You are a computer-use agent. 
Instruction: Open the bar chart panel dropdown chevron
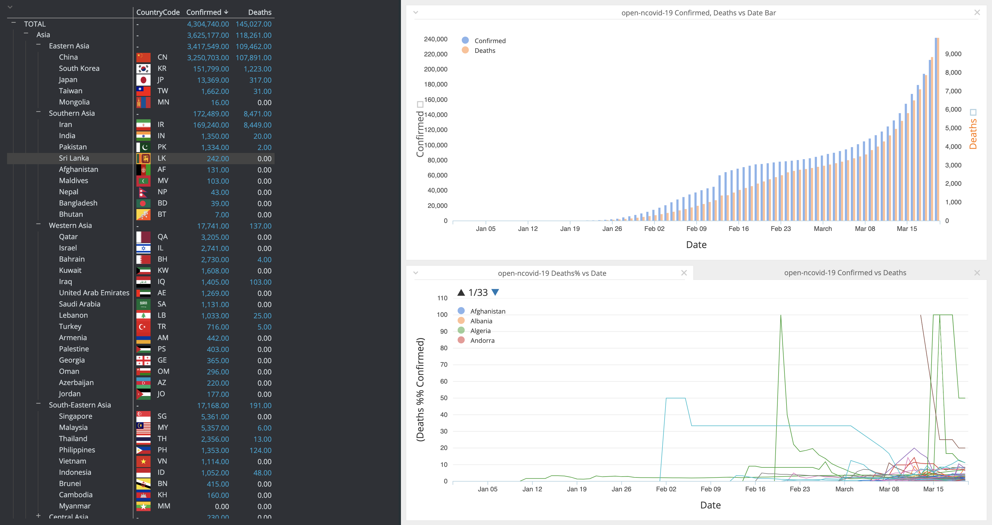pos(415,12)
